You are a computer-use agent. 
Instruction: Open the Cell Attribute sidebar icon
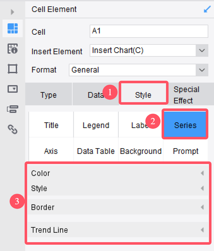[13, 49]
